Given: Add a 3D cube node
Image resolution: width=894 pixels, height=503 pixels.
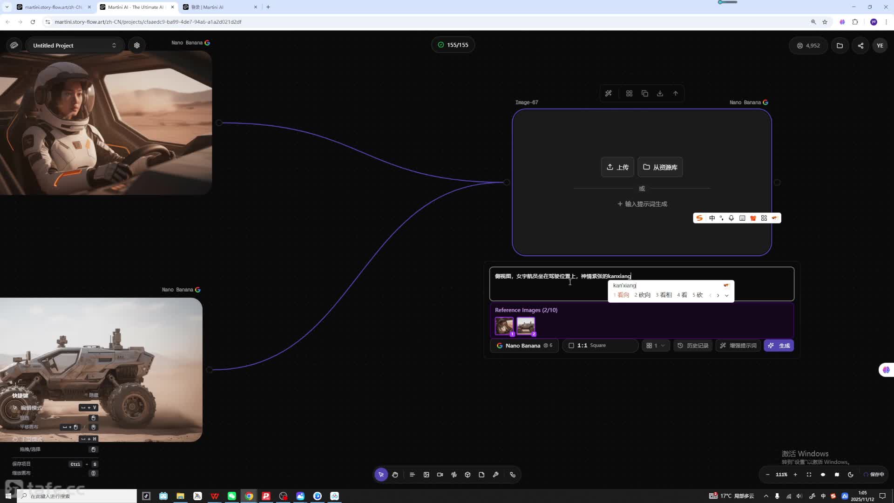Looking at the screenshot, I should tap(467, 475).
